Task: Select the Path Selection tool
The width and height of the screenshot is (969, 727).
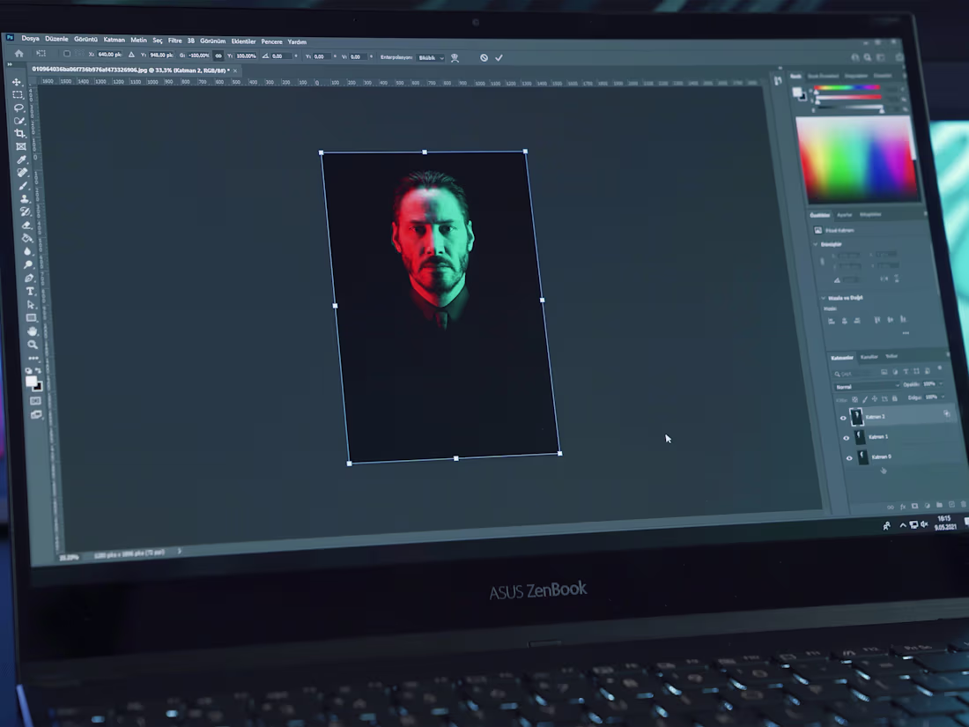Action: tap(30, 305)
